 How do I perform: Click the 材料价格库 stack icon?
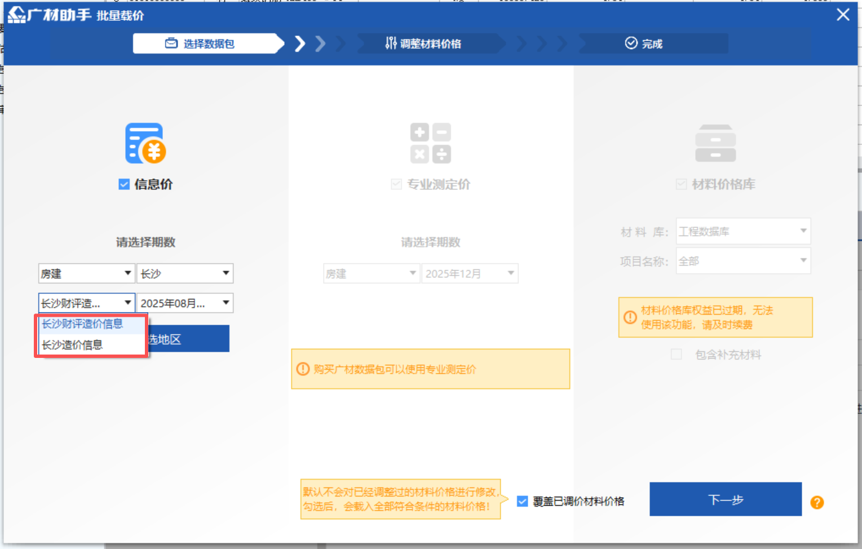pyautogui.click(x=715, y=143)
